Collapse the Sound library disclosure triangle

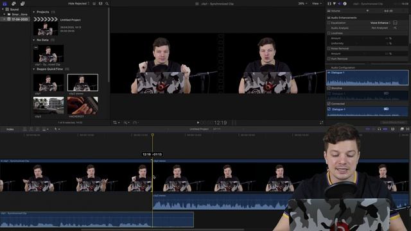pyautogui.click(x=3, y=10)
